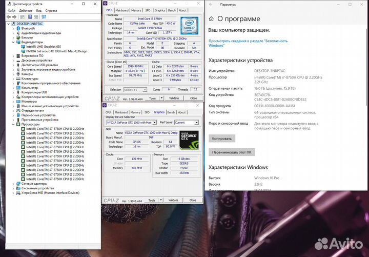Click the Settings back arrow icon

[210, 4]
